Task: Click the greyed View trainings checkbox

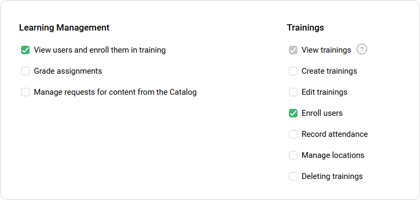Action: point(293,50)
